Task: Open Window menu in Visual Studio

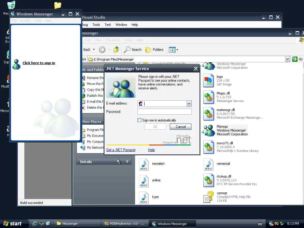Action: coord(121,25)
